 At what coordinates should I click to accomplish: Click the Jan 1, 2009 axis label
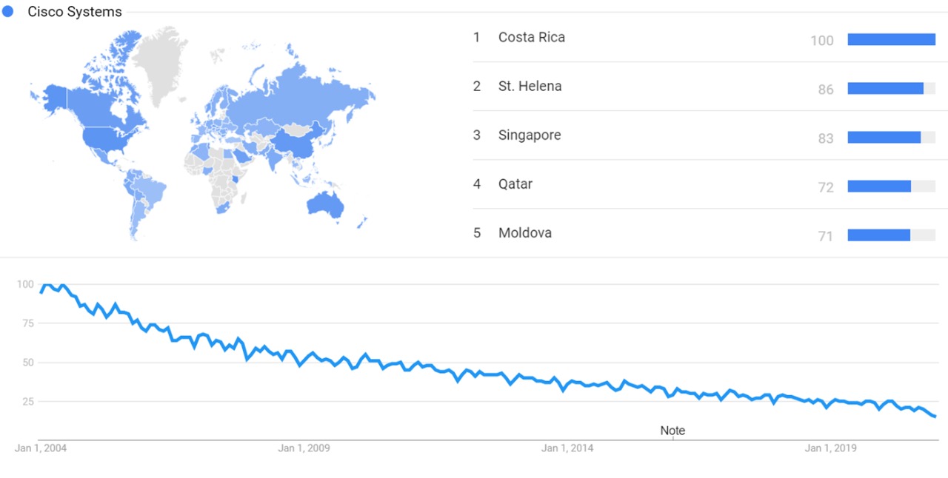coord(304,448)
